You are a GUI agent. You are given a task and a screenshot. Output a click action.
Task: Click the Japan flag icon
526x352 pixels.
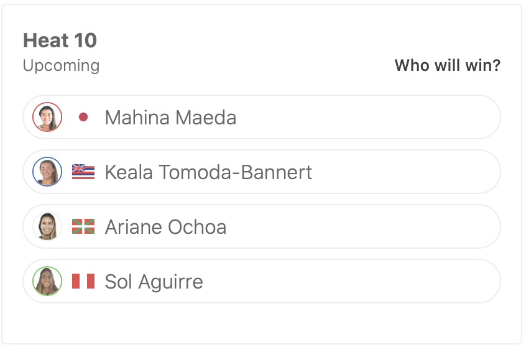(x=83, y=117)
